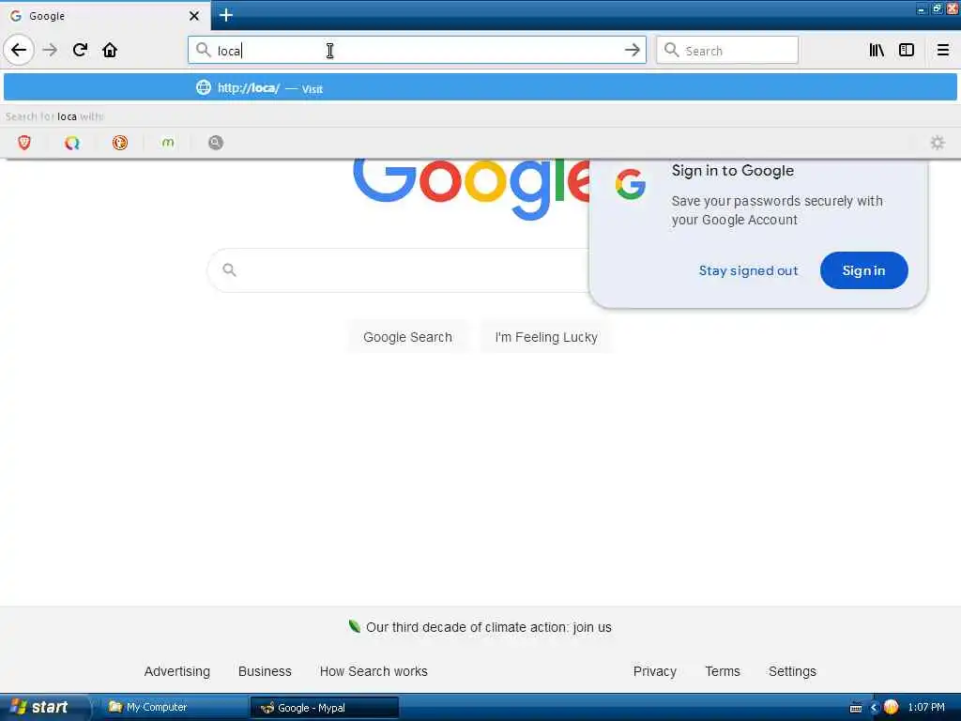Click the Google logo on the page

472,188
